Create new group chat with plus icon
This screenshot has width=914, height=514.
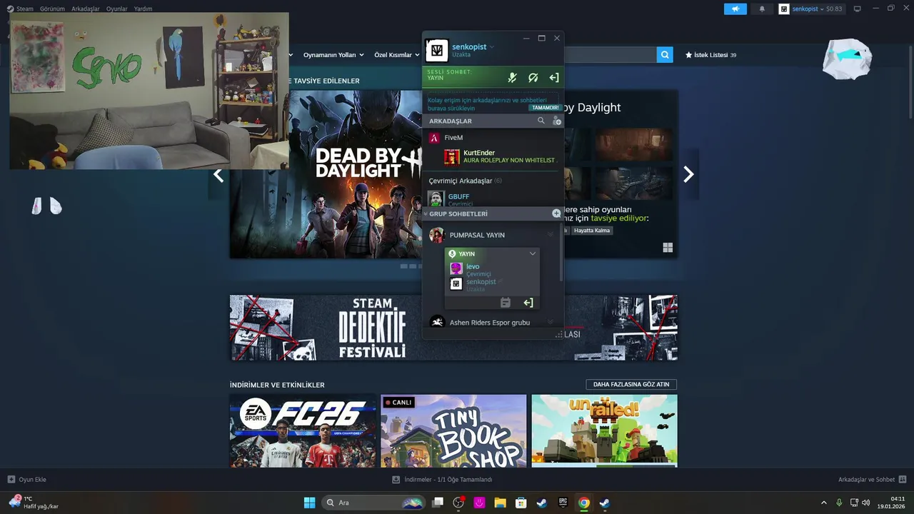click(x=556, y=213)
